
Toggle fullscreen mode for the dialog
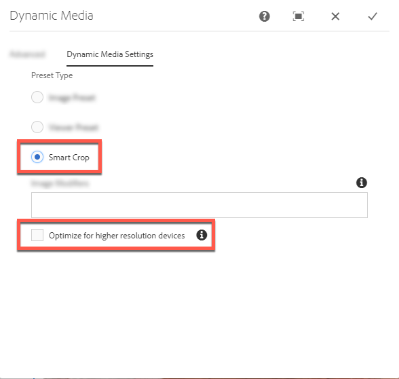pyautogui.click(x=299, y=16)
